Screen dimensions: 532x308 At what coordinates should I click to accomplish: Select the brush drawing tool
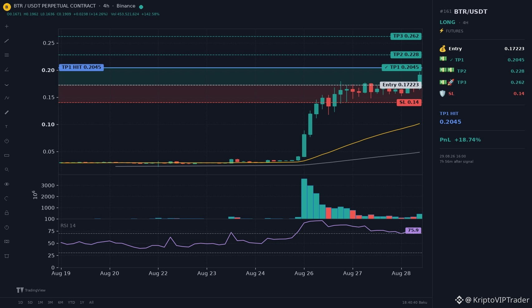click(7, 112)
